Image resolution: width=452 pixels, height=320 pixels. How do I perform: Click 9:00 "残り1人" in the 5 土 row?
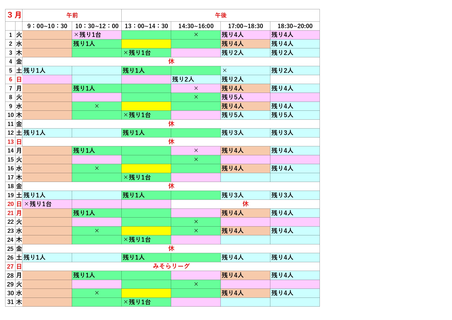coord(34,70)
